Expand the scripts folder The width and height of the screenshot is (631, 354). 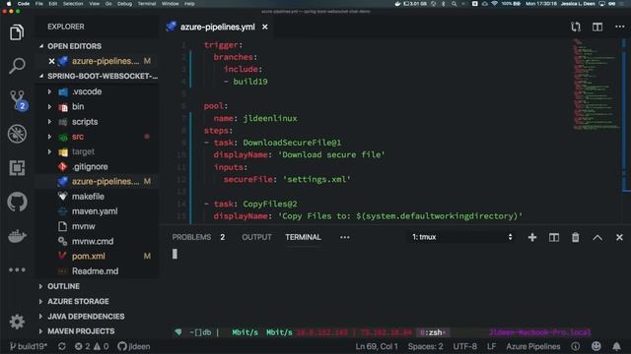tap(85, 122)
